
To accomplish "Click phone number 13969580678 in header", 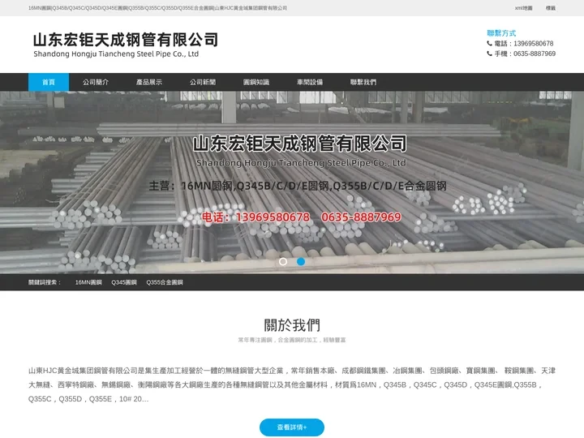I will coord(534,43).
